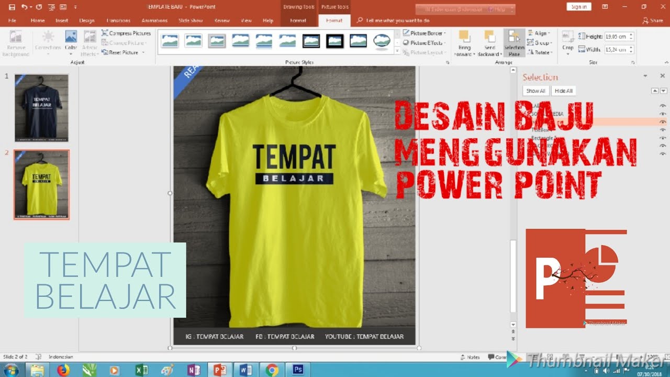Open Ribbon Display Options icon
Image resolution: width=670 pixels, height=377 pixels.
(604, 7)
